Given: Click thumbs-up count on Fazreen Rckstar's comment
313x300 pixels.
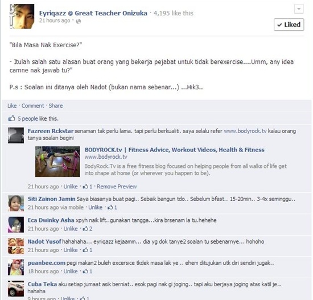Looking at the screenshot, I should 88,187.
